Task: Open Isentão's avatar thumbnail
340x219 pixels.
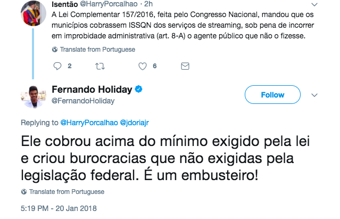Action: click(x=33, y=13)
